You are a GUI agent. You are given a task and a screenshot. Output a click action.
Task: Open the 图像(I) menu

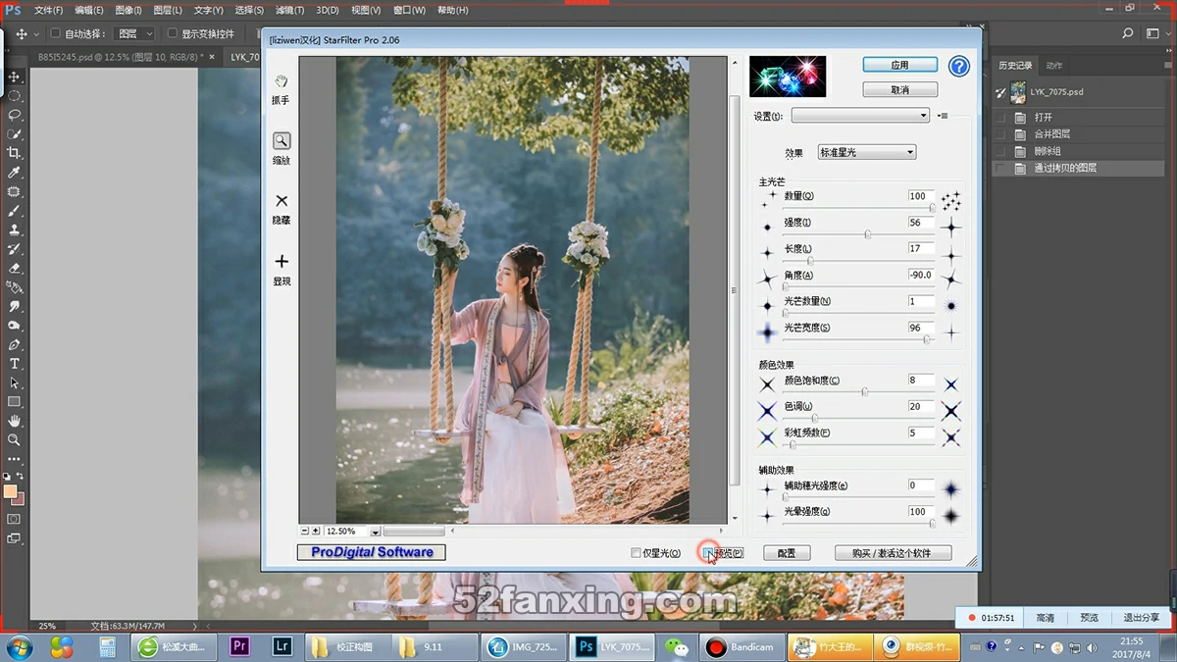(x=129, y=10)
